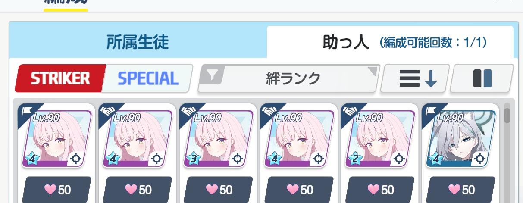Click the 3-star badge on the third card

coord(194,159)
